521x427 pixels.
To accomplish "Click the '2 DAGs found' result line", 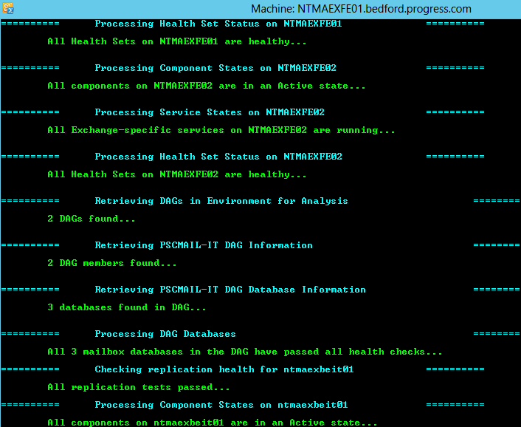I will tap(91, 219).
